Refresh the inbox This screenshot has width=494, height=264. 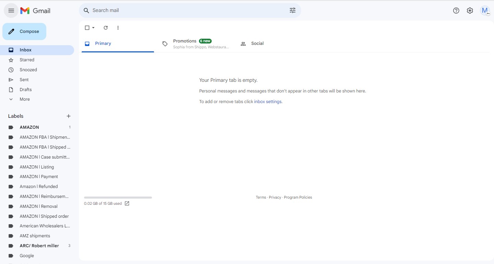pos(106,28)
